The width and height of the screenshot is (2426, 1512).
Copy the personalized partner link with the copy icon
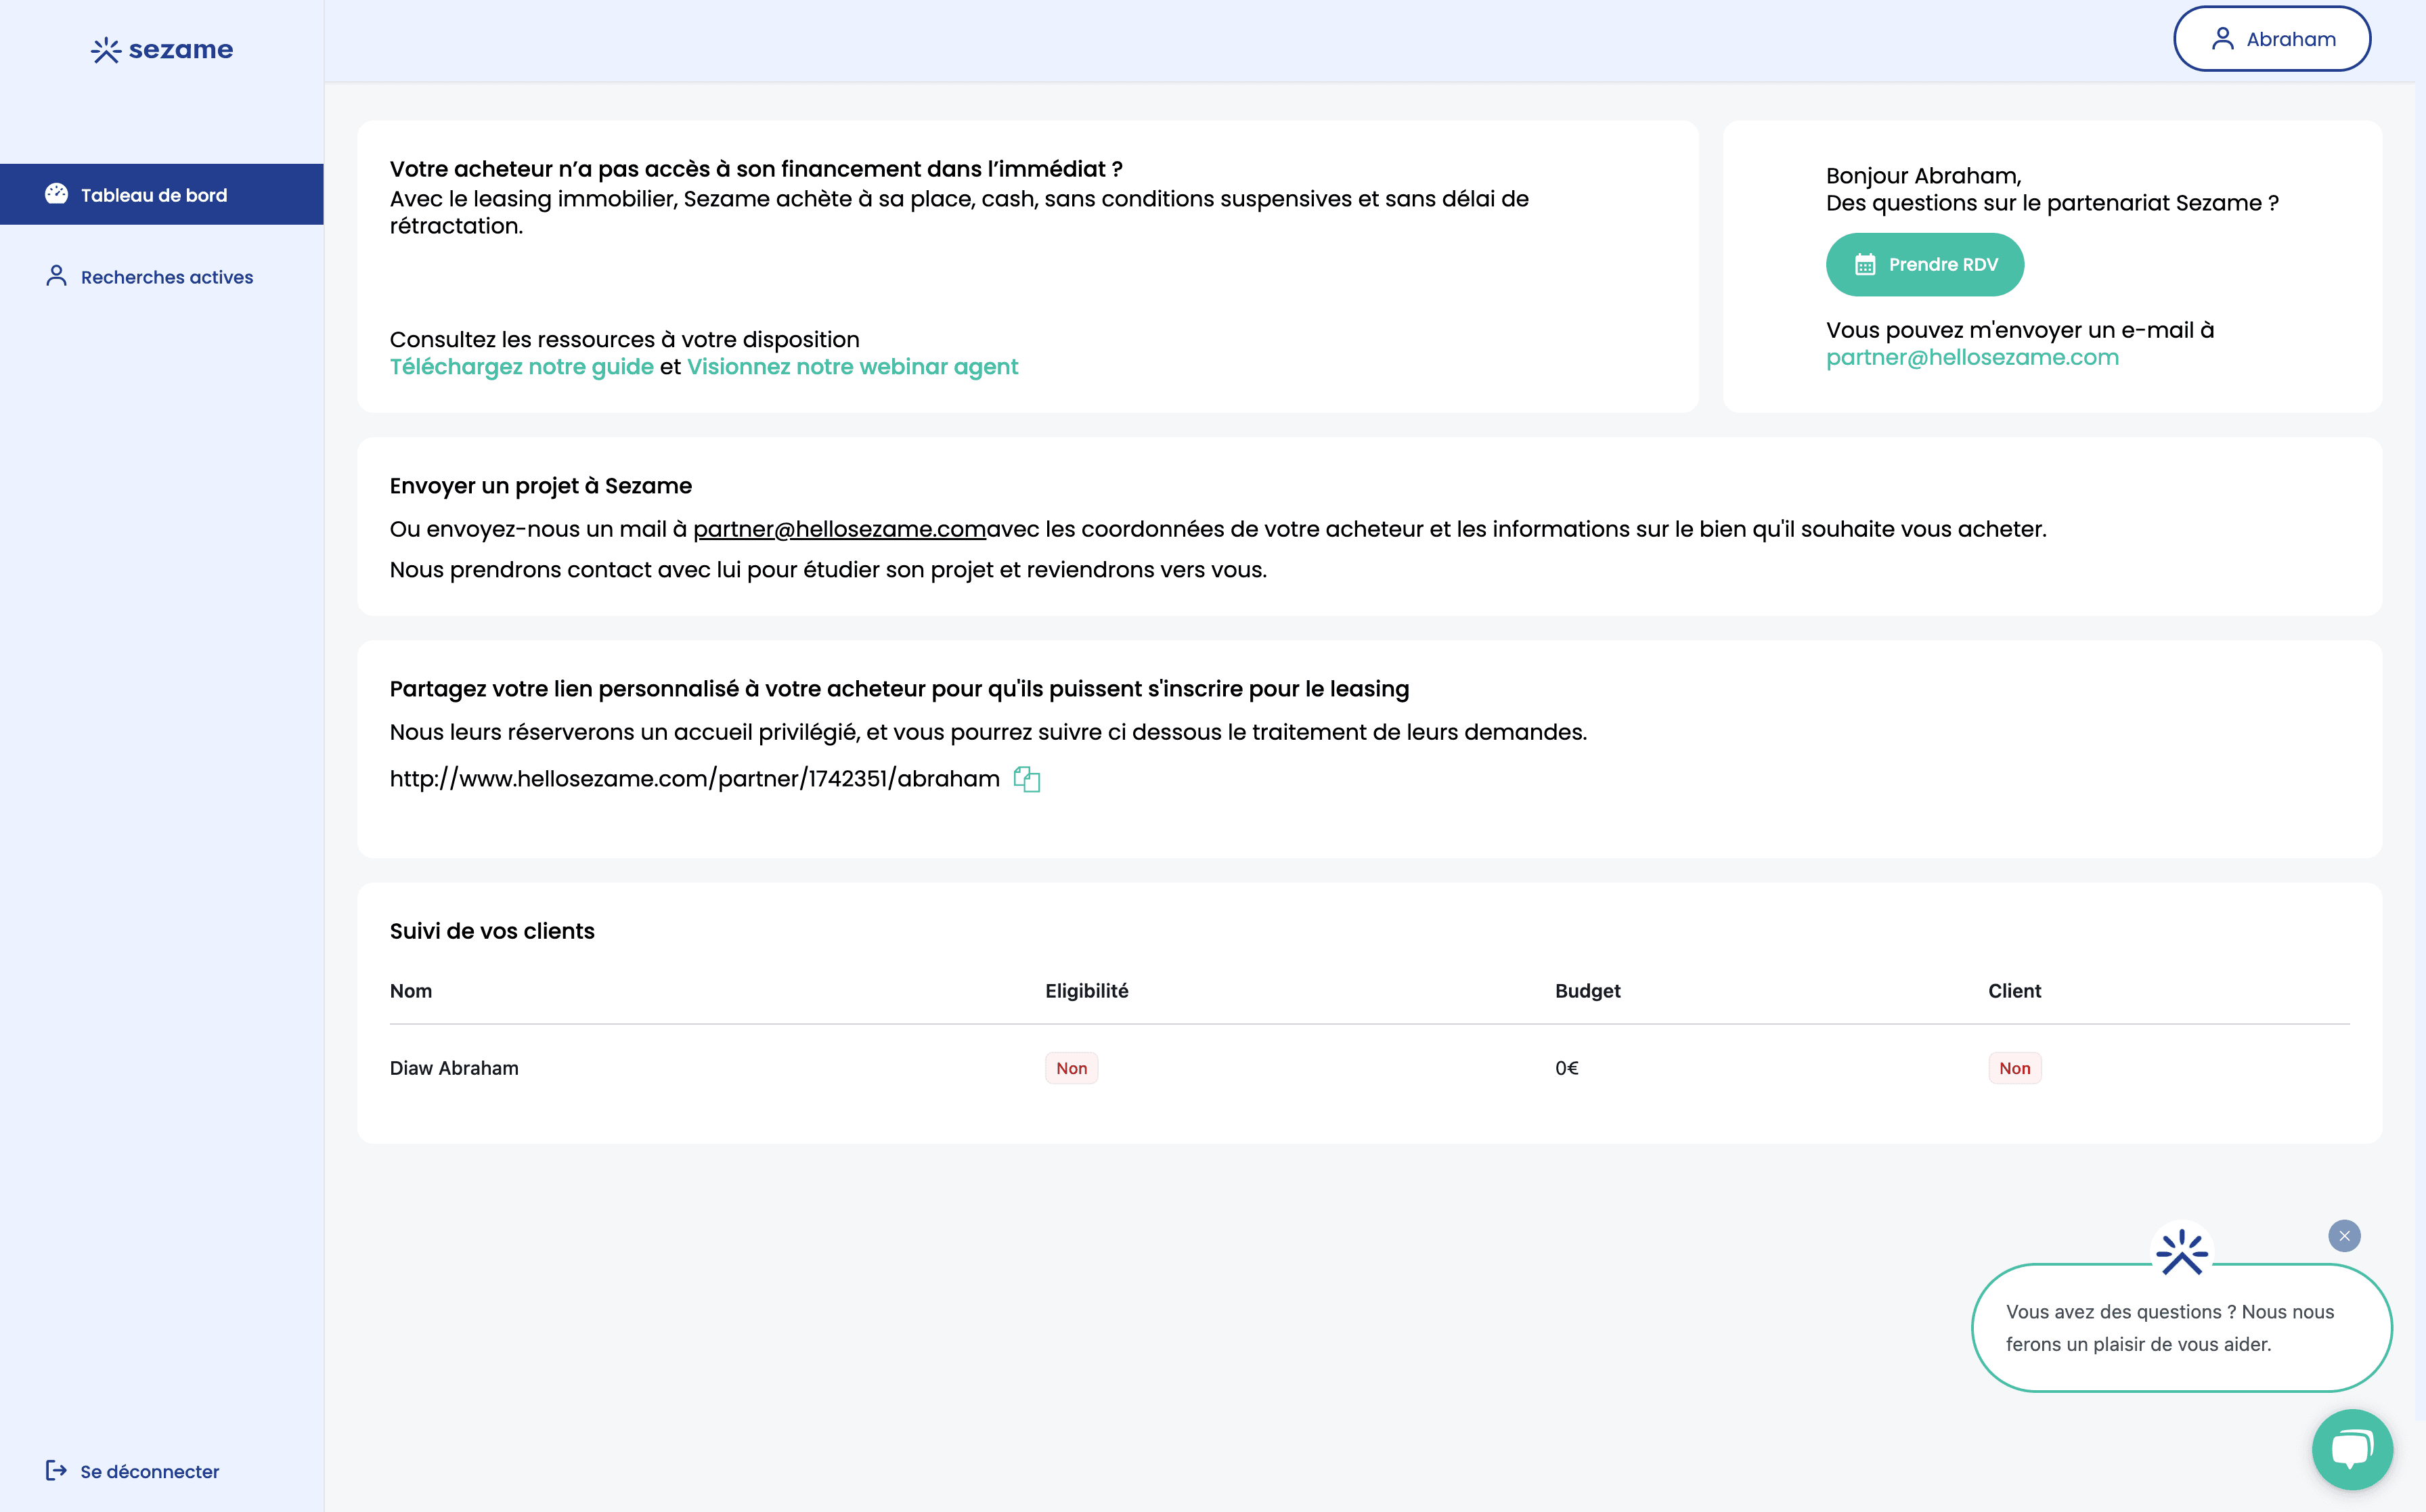1028,778
